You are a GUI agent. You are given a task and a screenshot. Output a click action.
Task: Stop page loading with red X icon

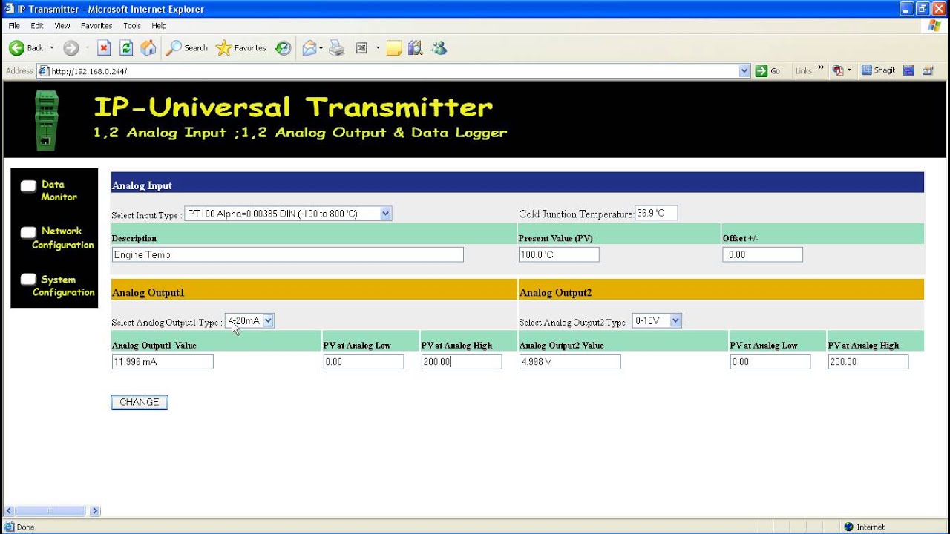pyautogui.click(x=104, y=48)
